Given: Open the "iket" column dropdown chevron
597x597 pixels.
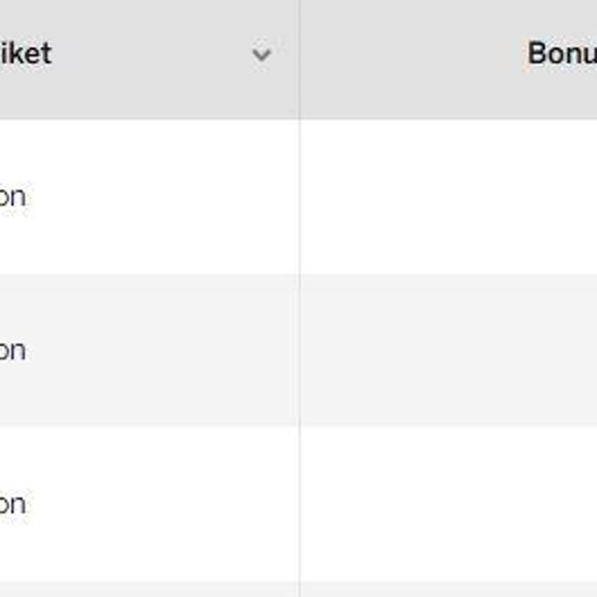Looking at the screenshot, I should click(262, 54).
